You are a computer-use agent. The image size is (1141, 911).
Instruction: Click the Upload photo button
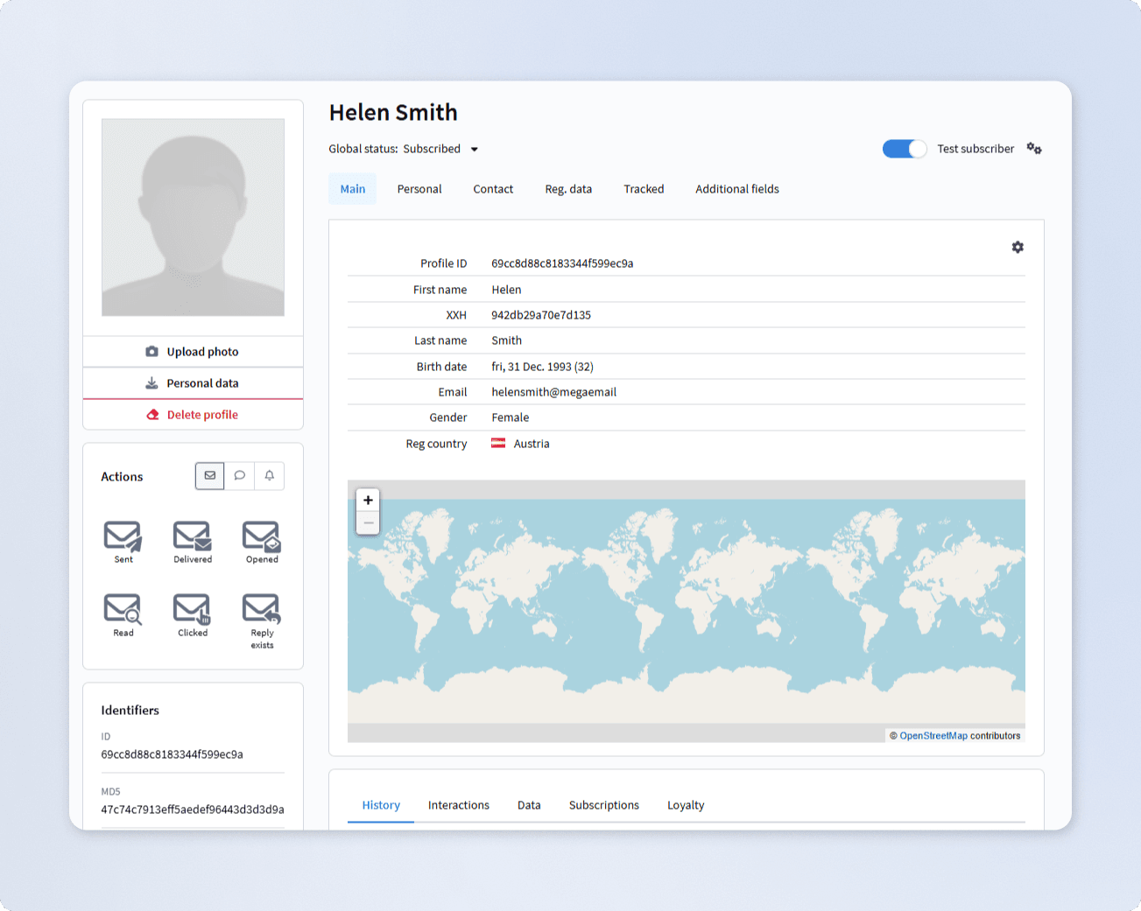coord(193,352)
